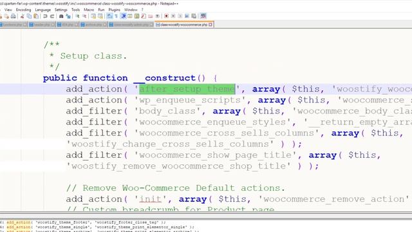Click 'Remove Woo-Commerce Default actions' comment
The height and width of the screenshot is (232, 412).
click(x=176, y=188)
